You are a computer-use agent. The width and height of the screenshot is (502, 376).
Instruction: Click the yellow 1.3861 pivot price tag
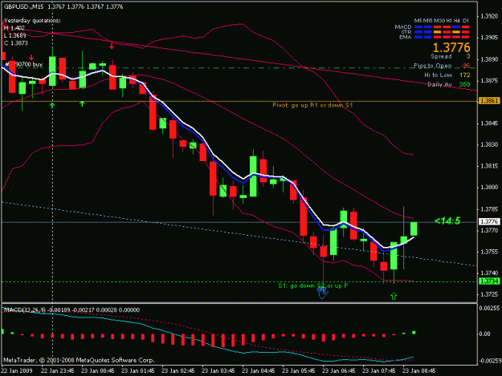(x=489, y=101)
